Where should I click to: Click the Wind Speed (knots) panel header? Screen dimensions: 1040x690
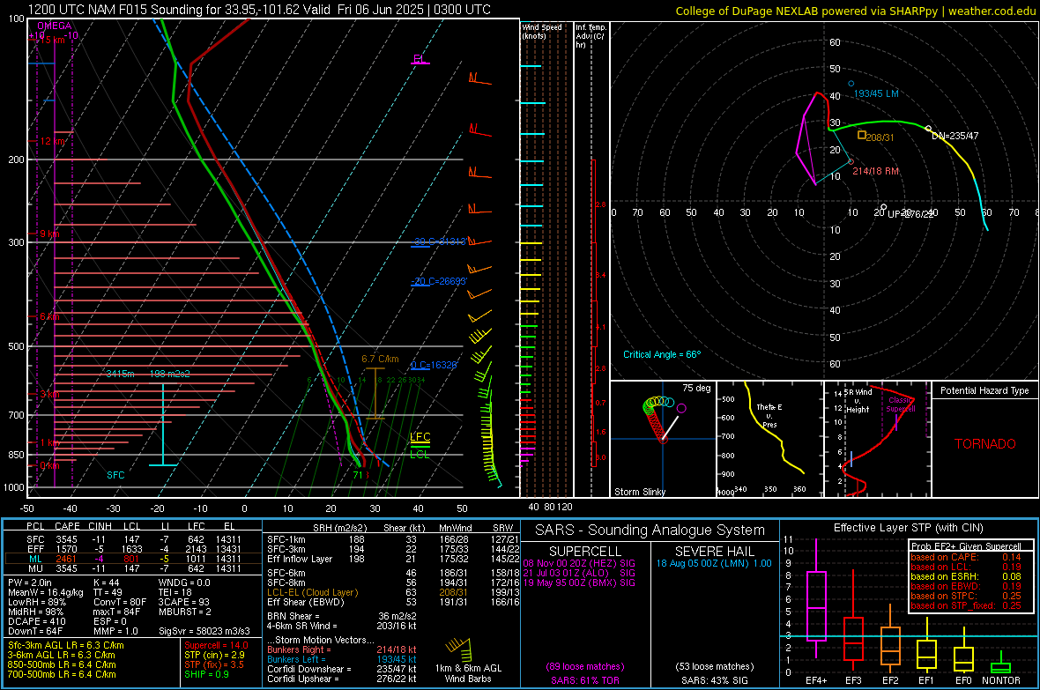542,31
